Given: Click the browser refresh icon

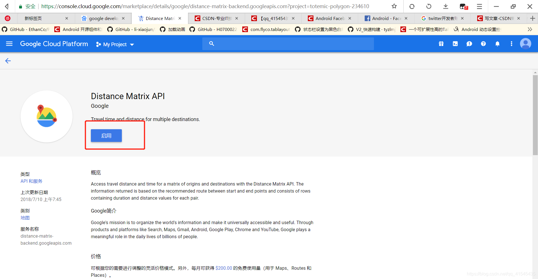Looking at the screenshot, I should [412, 6].
